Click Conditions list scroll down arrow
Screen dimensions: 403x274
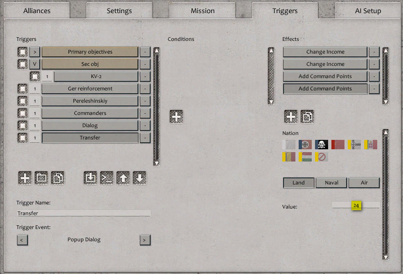pos(271,102)
